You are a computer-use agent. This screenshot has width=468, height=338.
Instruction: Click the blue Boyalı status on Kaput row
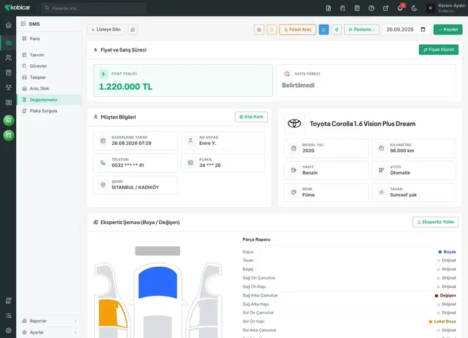tap(447, 252)
